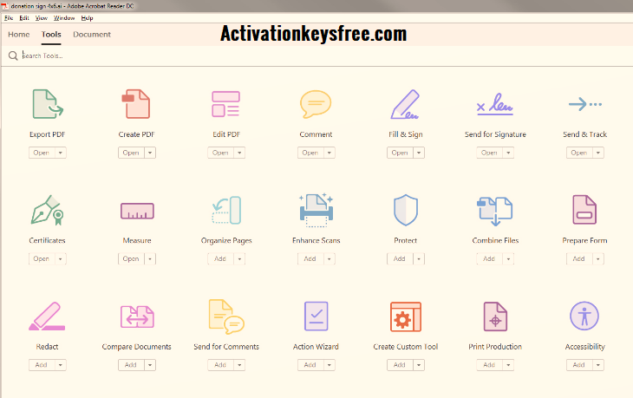
Task: Click the Send for Signature icon
Action: [495, 104]
